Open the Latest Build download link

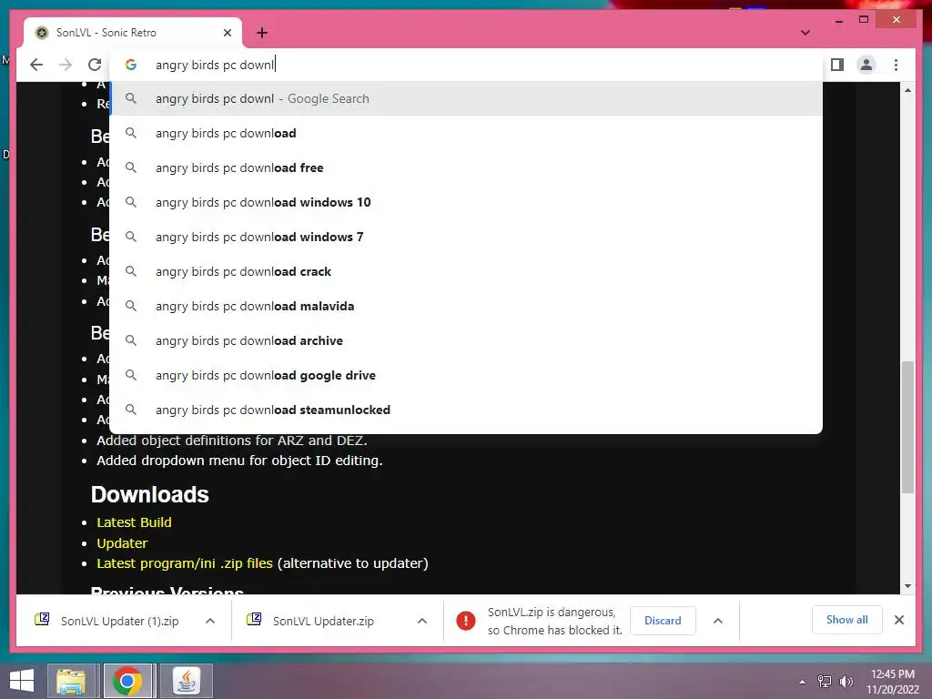pos(134,522)
